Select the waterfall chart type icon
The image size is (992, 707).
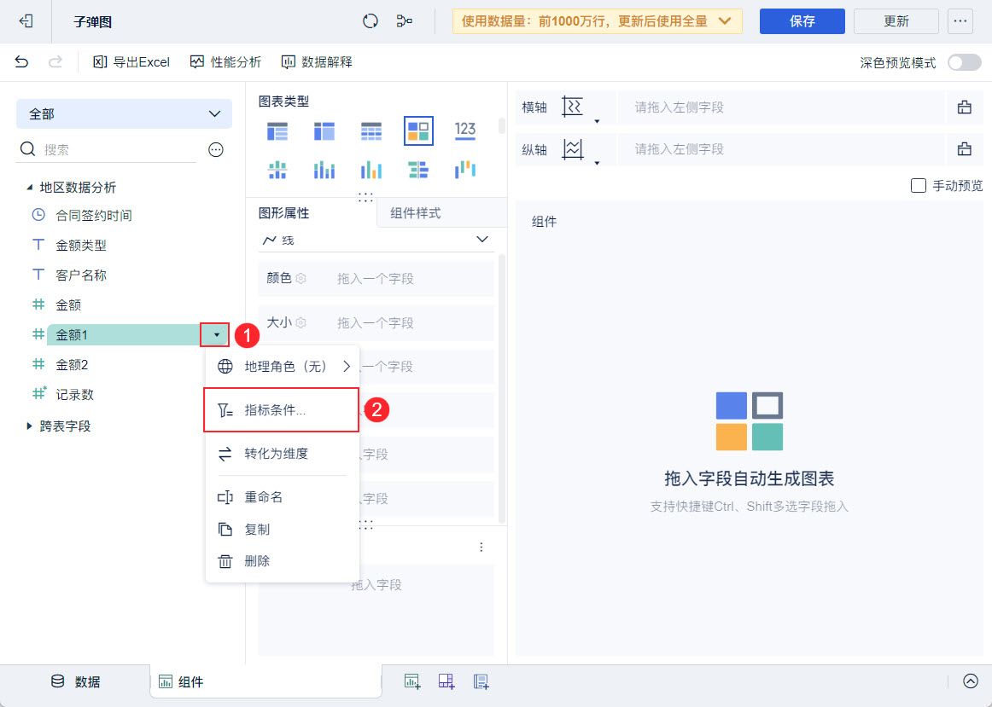pyautogui.click(x=465, y=170)
